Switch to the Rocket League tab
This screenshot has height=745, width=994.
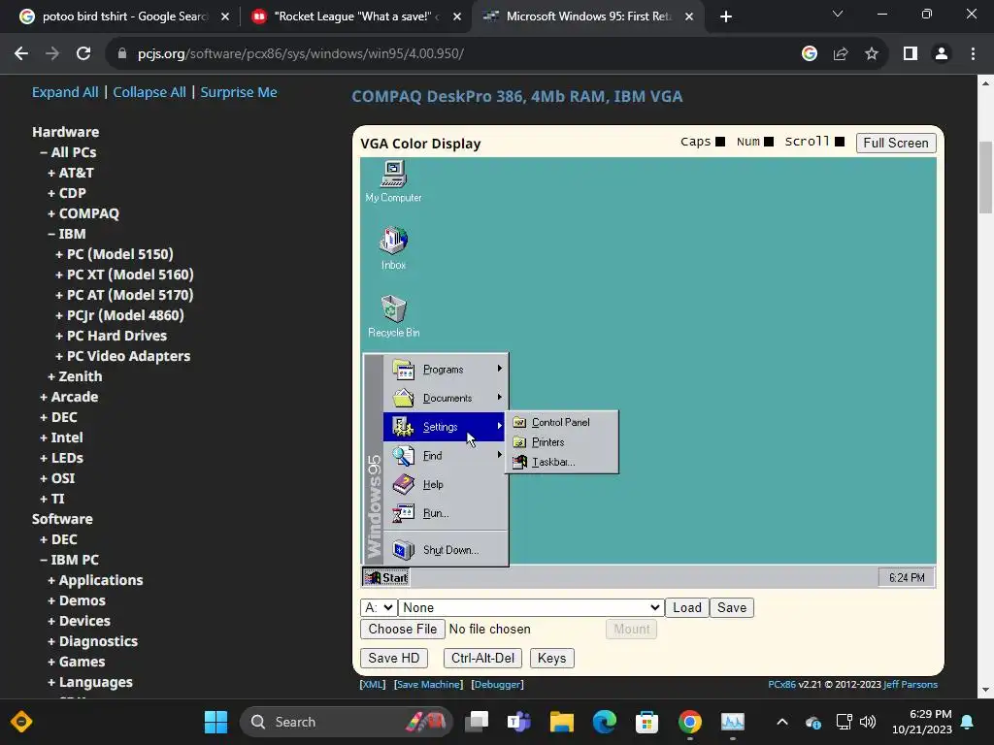pyautogui.click(x=356, y=16)
